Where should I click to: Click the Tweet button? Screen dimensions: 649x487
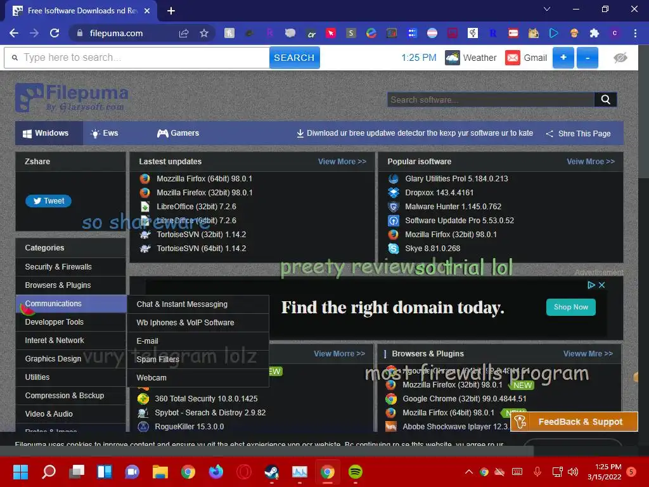(x=48, y=201)
